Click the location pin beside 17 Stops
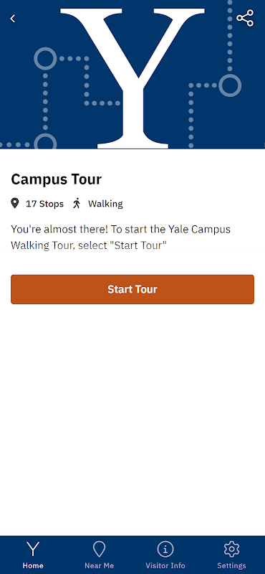The height and width of the screenshot is (574, 265). tap(14, 203)
